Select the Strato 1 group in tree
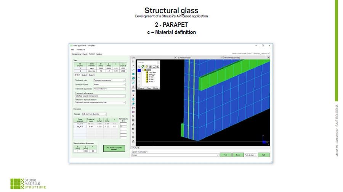This screenshot has width=343, height=192. pos(151,77)
